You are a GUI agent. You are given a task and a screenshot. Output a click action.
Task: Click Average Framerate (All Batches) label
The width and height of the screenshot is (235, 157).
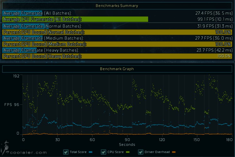coord(37,13)
